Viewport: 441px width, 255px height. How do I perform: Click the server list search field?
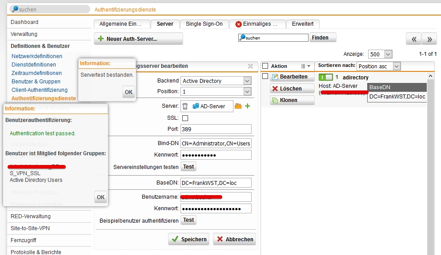coord(273,38)
